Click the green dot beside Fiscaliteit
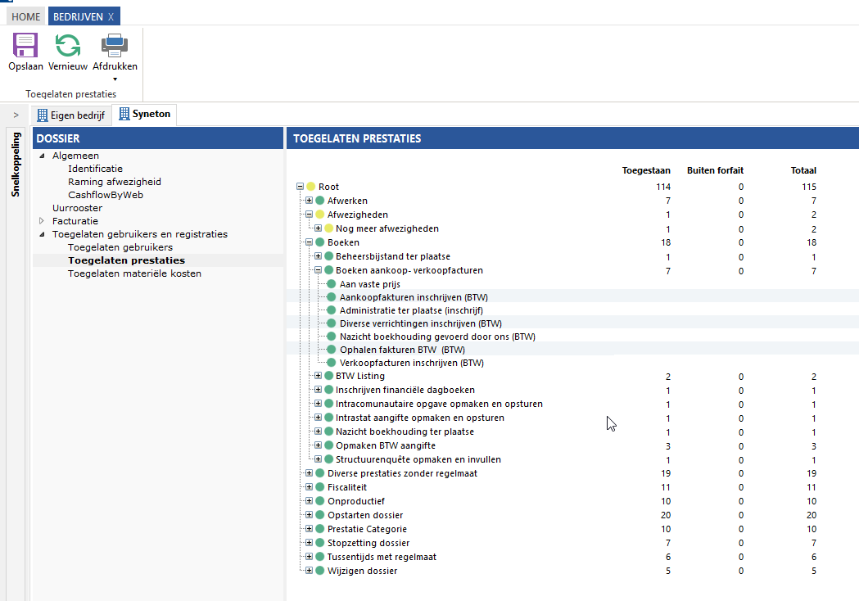 point(320,487)
